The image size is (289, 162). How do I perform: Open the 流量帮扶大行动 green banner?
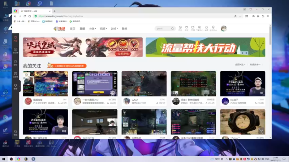click(205, 47)
